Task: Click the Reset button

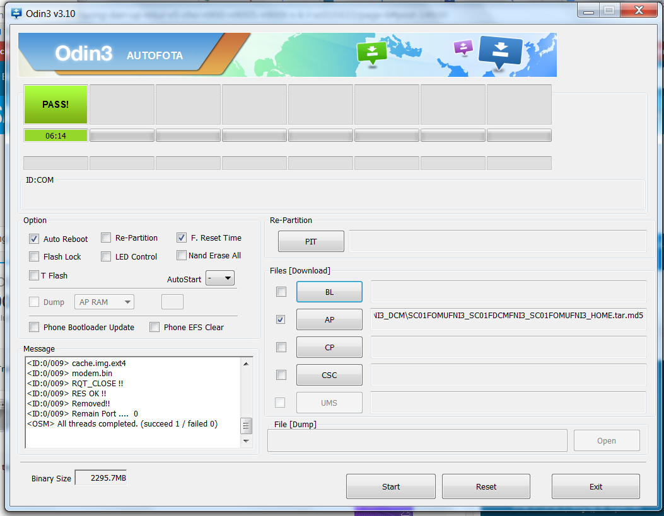Action: 486,487
